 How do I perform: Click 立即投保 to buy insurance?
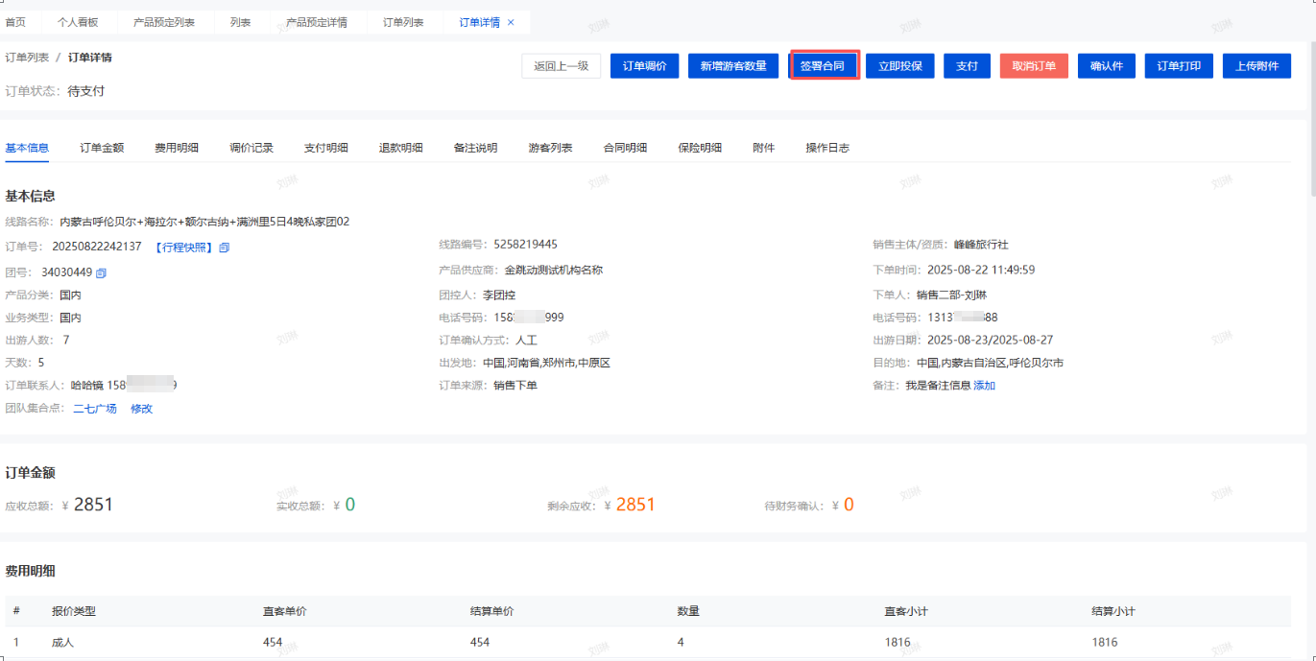point(899,66)
